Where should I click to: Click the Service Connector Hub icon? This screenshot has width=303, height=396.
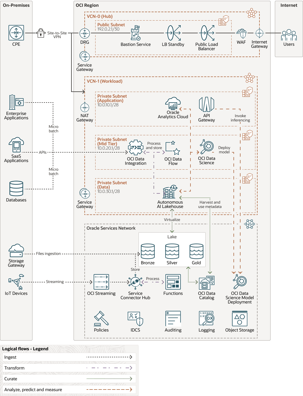click(x=135, y=282)
